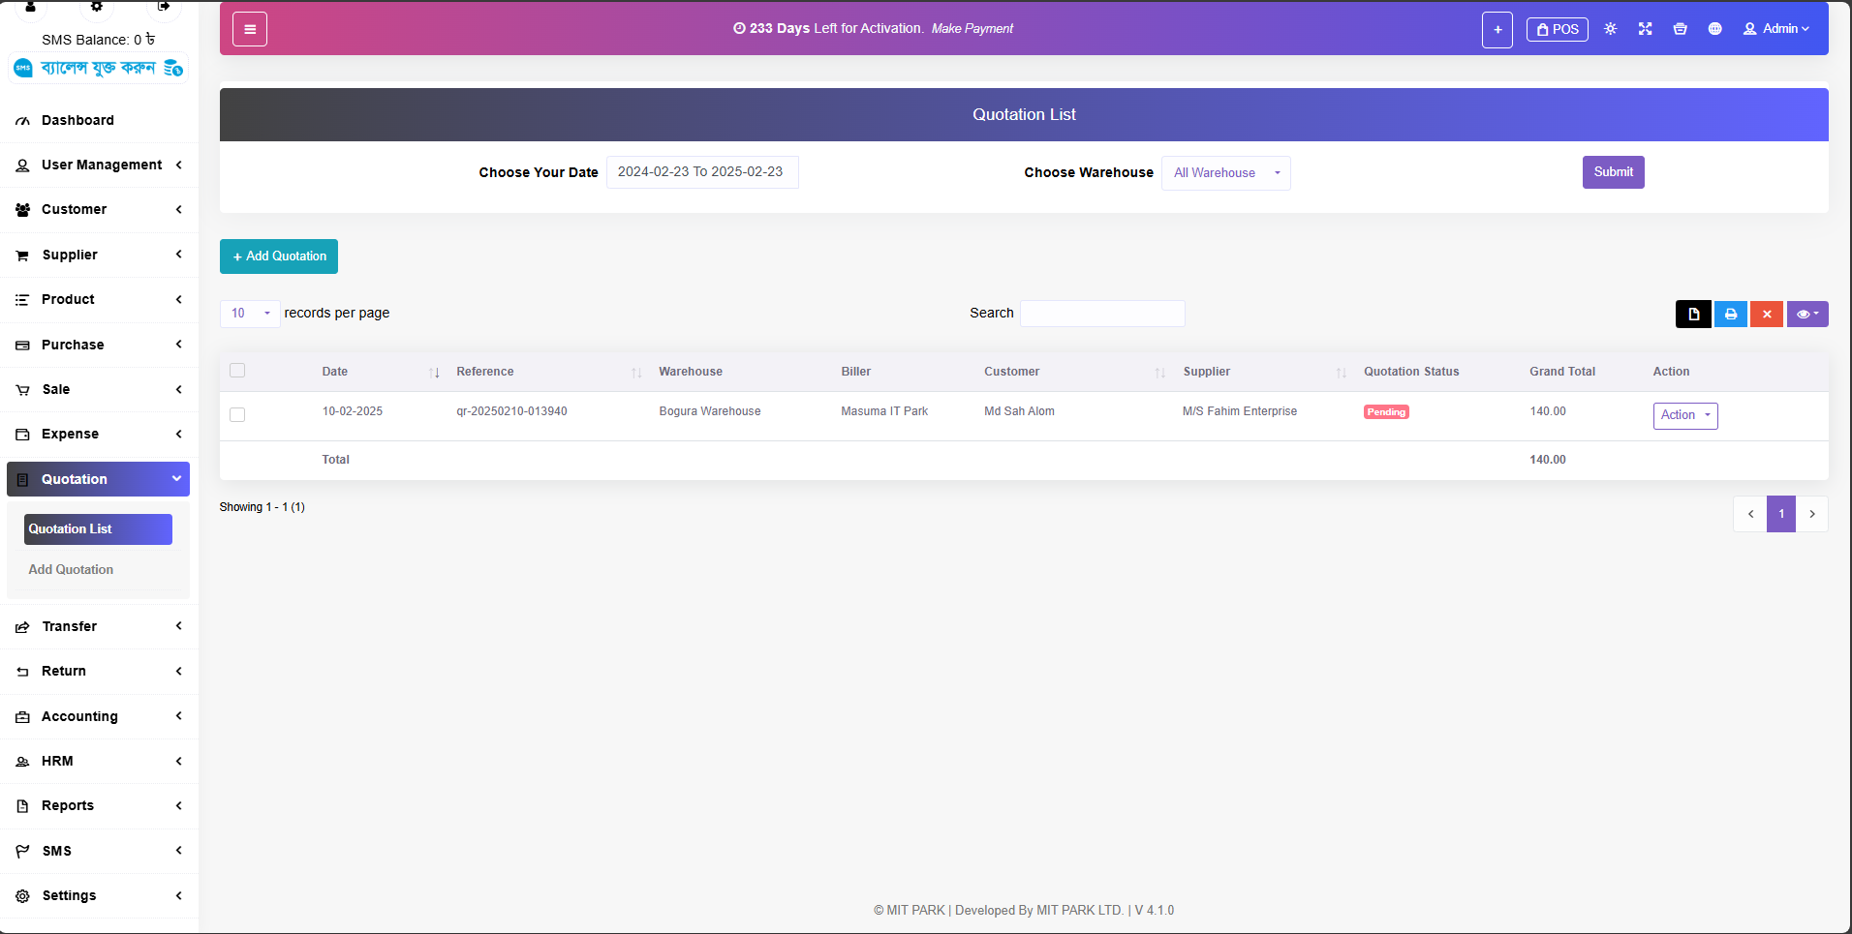Tick the select-all checkbox in table header
This screenshot has height=934, width=1852.
click(x=237, y=371)
